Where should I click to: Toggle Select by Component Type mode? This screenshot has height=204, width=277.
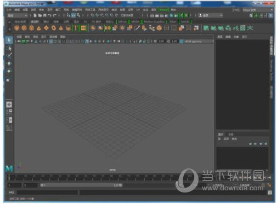click(78, 15)
